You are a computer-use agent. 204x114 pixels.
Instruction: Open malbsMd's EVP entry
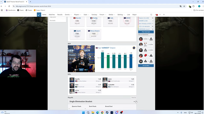[x=118, y=86]
